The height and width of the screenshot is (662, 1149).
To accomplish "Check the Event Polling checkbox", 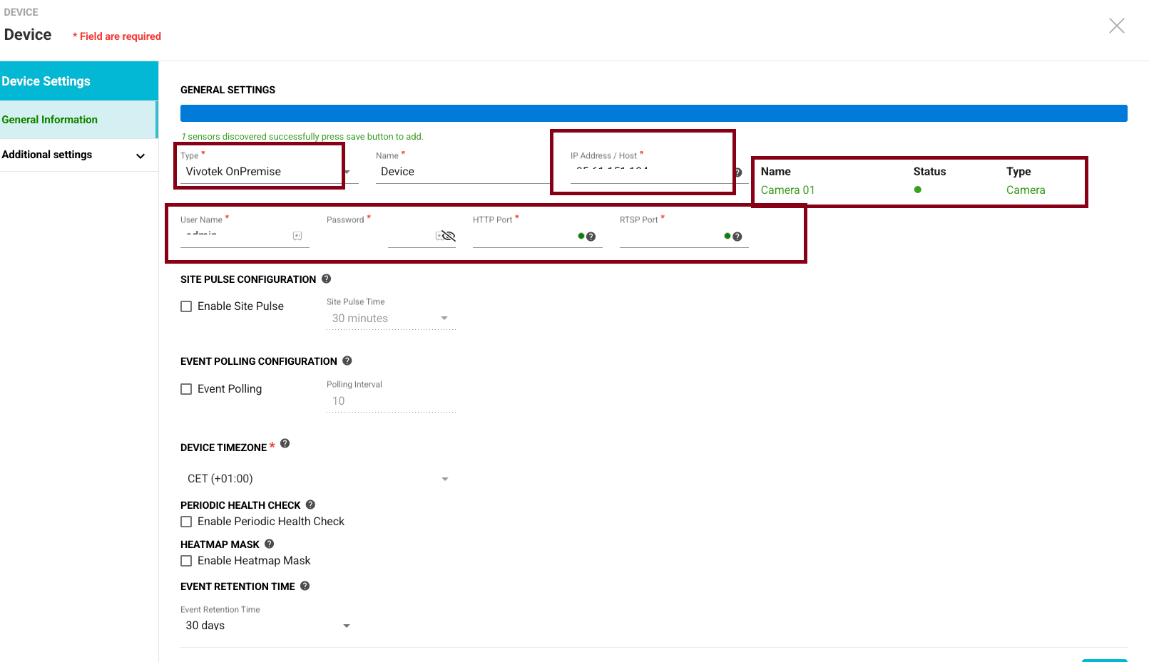I will point(186,389).
